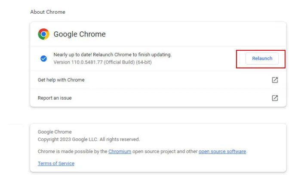The width and height of the screenshot is (301, 175).
Task: Follow the open source software link
Action: tap(222, 151)
